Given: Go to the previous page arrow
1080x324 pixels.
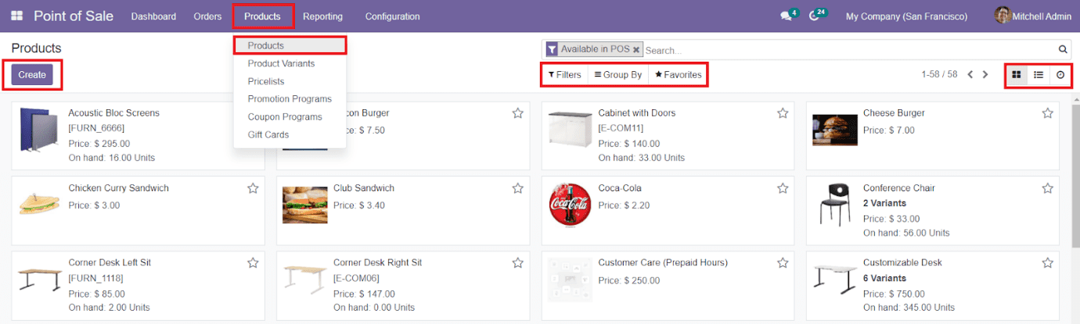Looking at the screenshot, I should tap(970, 75).
